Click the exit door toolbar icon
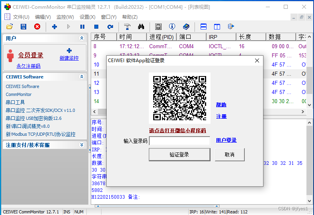The image size is (314, 215). pyautogui.click(x=231, y=26)
